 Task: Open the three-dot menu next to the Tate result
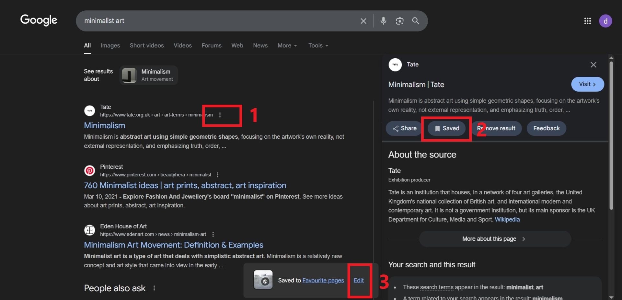(x=220, y=115)
